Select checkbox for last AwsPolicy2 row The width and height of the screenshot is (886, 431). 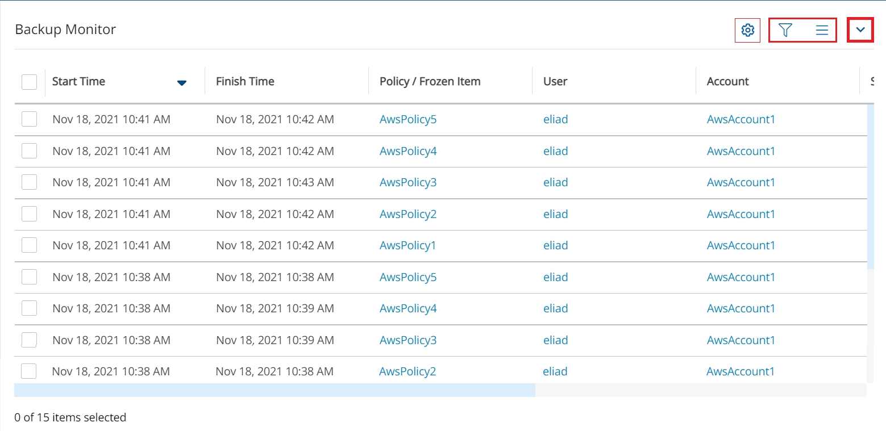click(29, 371)
